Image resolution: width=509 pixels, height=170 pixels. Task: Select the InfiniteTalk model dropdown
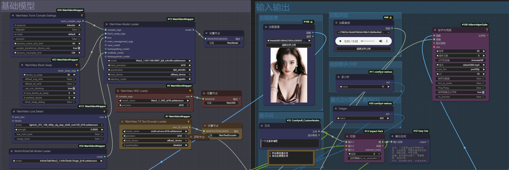[x=58, y=161]
